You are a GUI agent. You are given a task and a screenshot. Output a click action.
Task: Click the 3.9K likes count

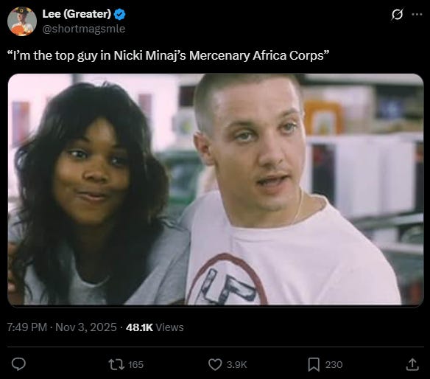(x=236, y=364)
